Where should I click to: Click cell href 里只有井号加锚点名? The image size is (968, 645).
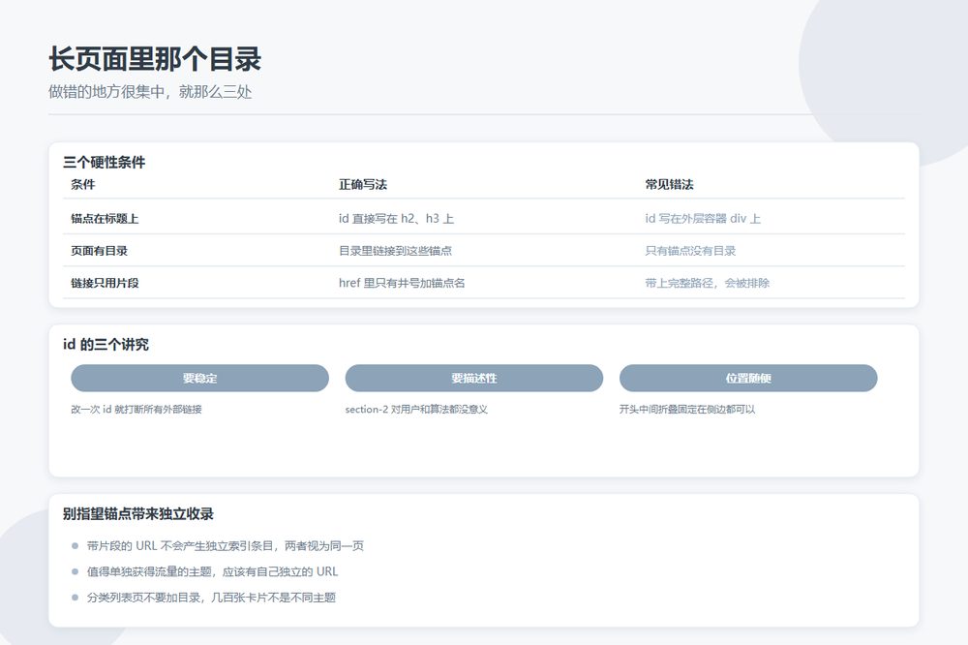402,283
